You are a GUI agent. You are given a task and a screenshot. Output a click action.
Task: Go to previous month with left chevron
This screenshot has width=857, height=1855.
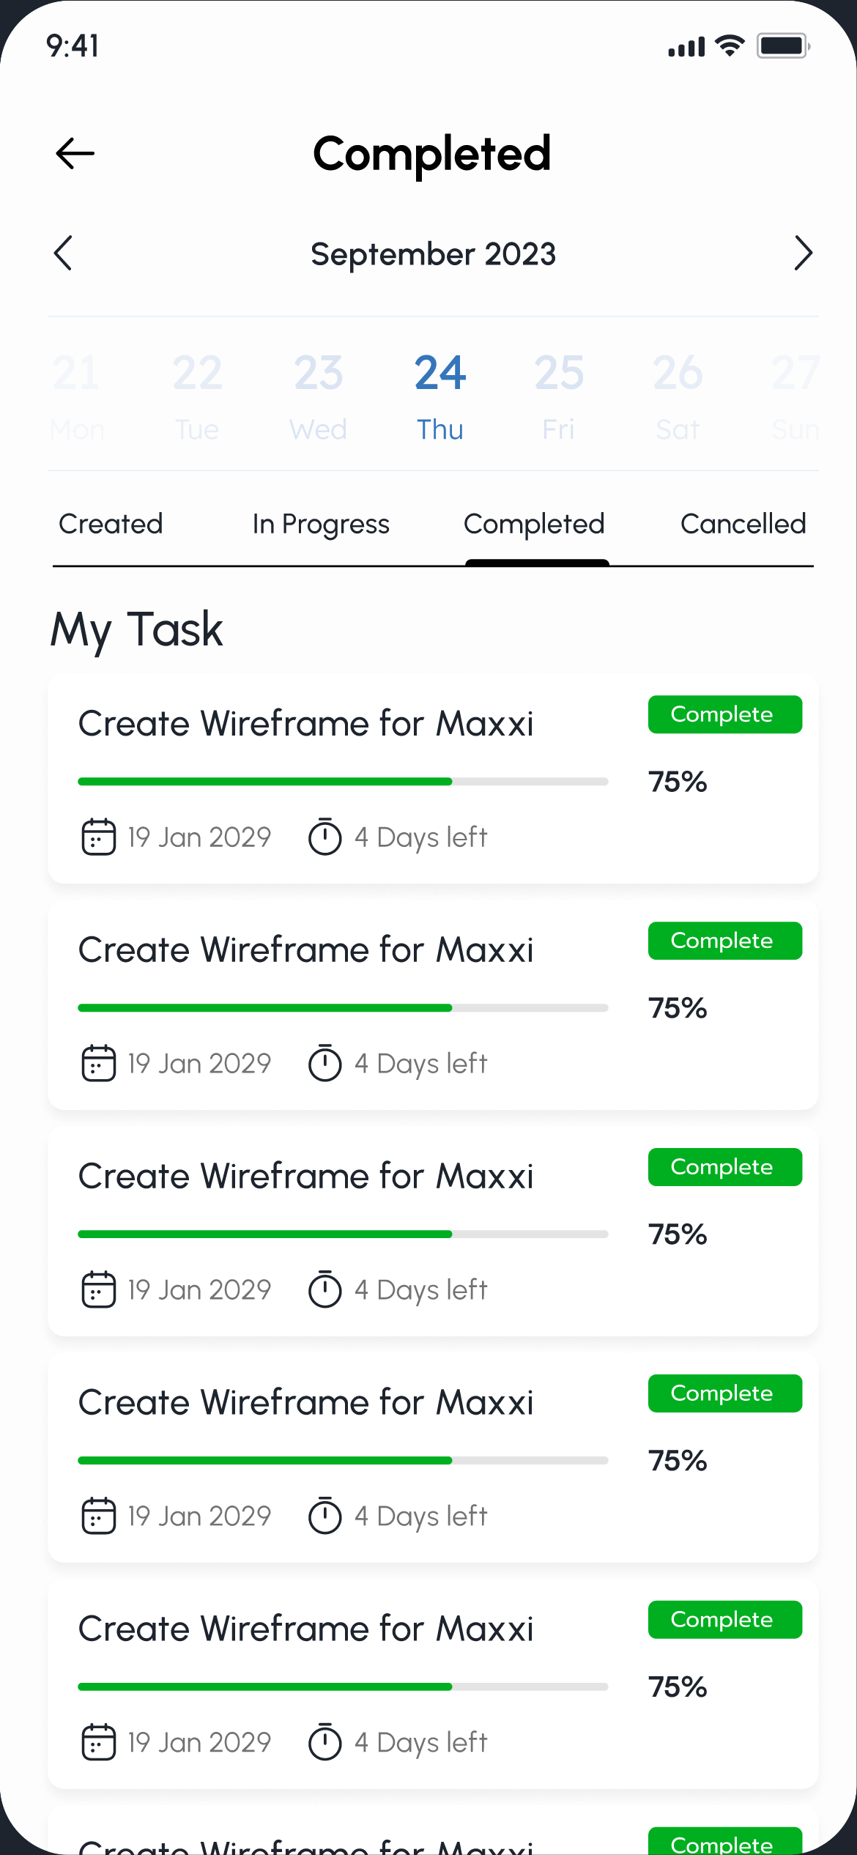click(64, 253)
